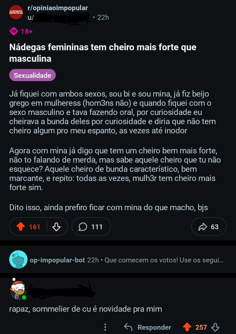Expand the collapsed op-impopular-bot comment

(x=164, y=260)
